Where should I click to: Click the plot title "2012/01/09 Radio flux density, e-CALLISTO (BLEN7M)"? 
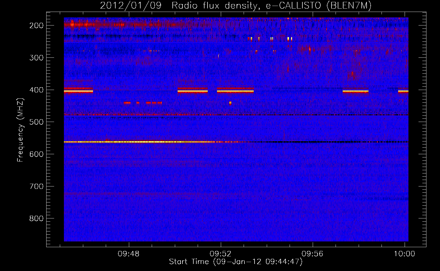point(236,5)
